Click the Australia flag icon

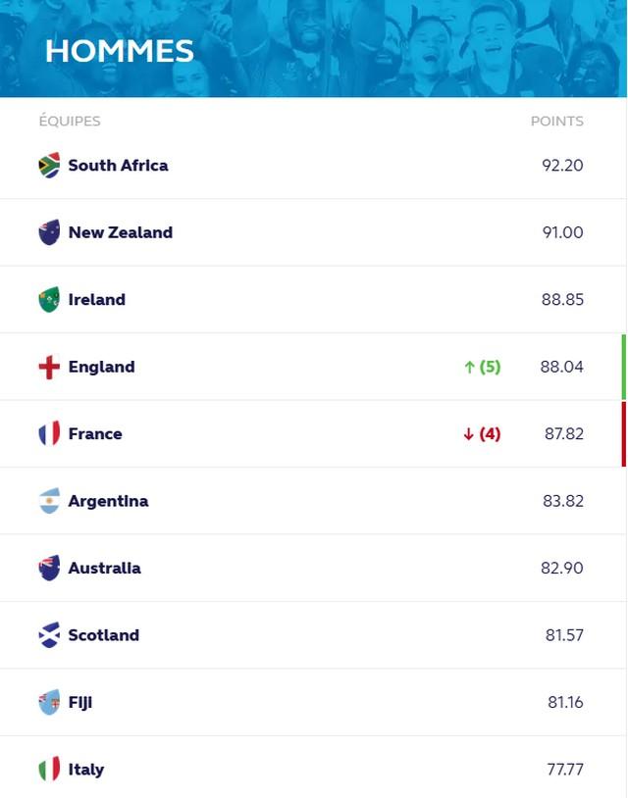click(x=49, y=568)
